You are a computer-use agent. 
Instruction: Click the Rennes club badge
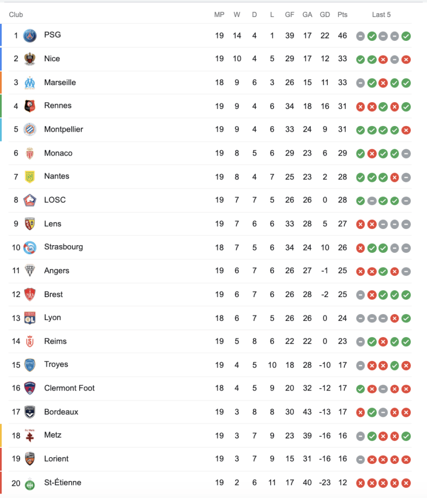30,106
